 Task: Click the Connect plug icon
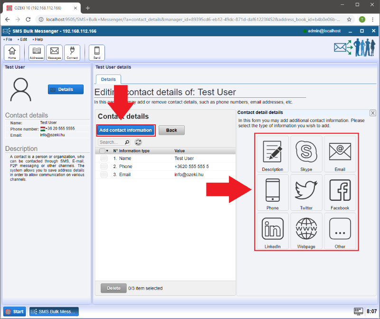72,52
